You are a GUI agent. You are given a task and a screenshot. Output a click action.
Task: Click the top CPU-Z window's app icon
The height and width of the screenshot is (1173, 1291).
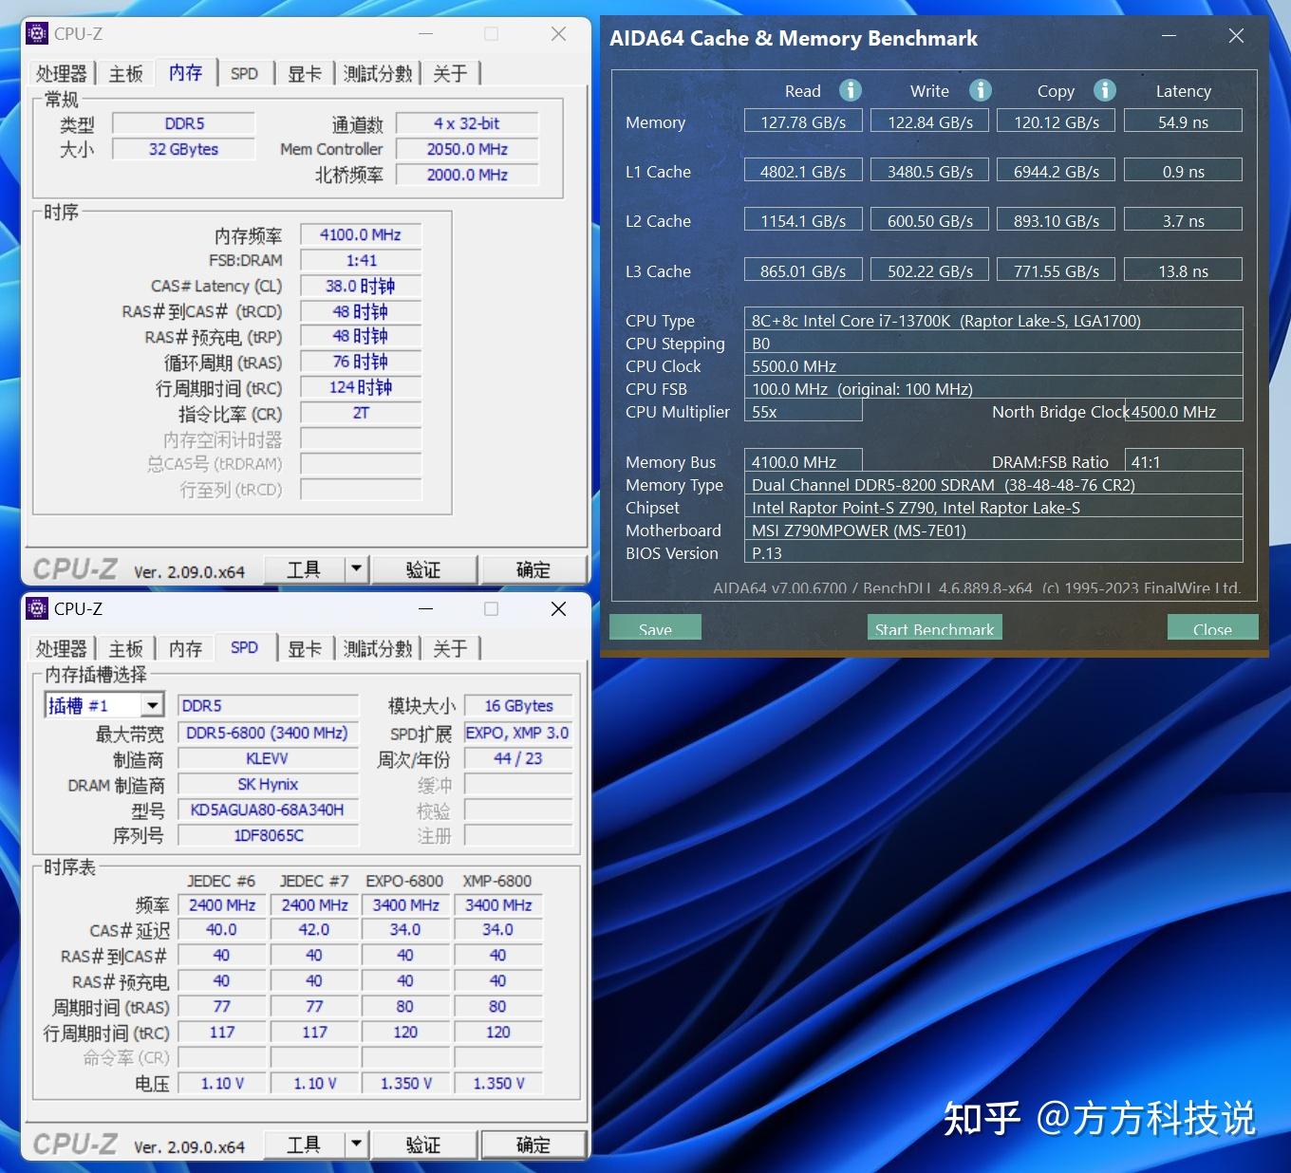click(x=37, y=33)
